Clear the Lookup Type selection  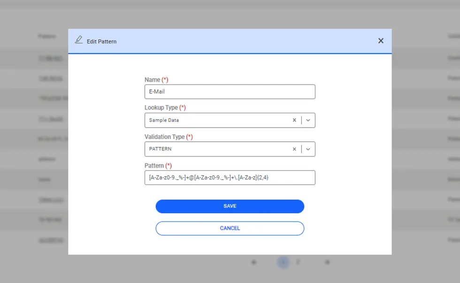click(x=294, y=120)
